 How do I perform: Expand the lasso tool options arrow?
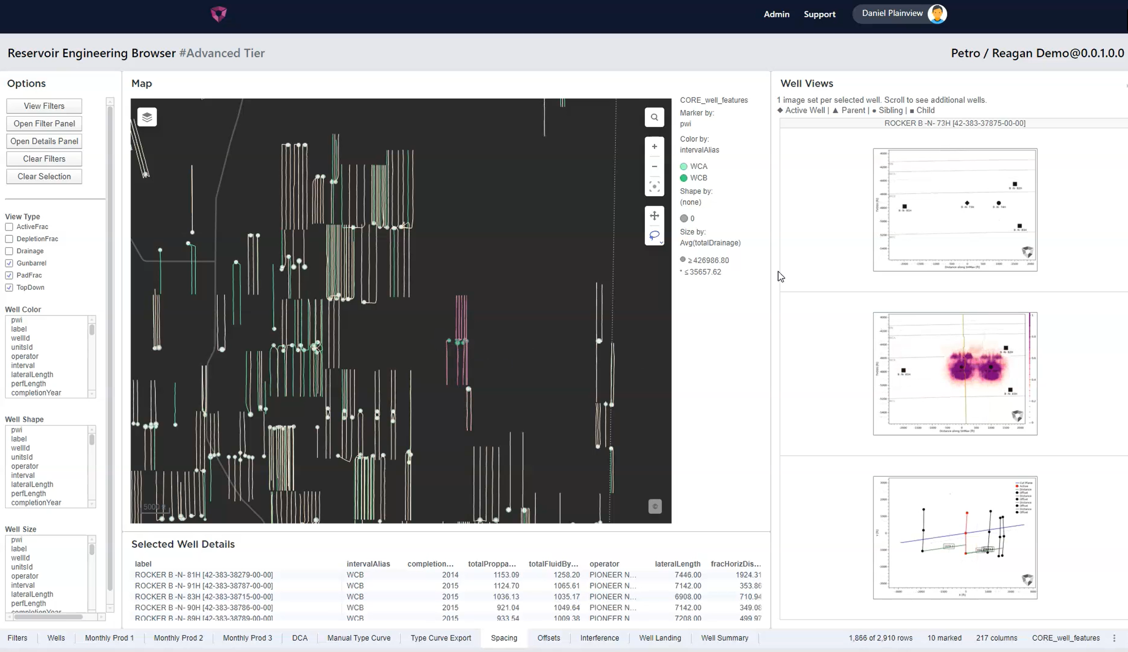pyautogui.click(x=661, y=243)
